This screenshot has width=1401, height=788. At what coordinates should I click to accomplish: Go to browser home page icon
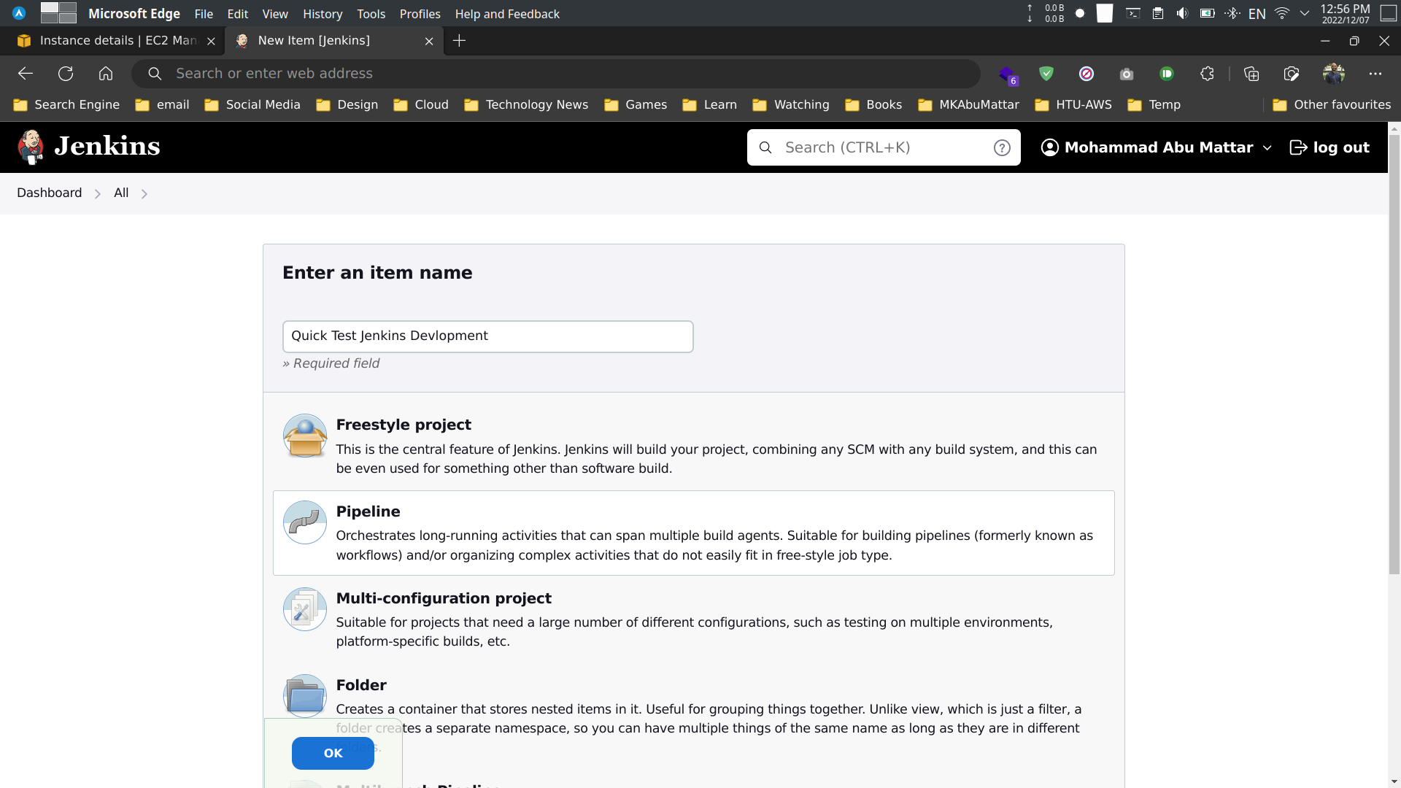106,74
